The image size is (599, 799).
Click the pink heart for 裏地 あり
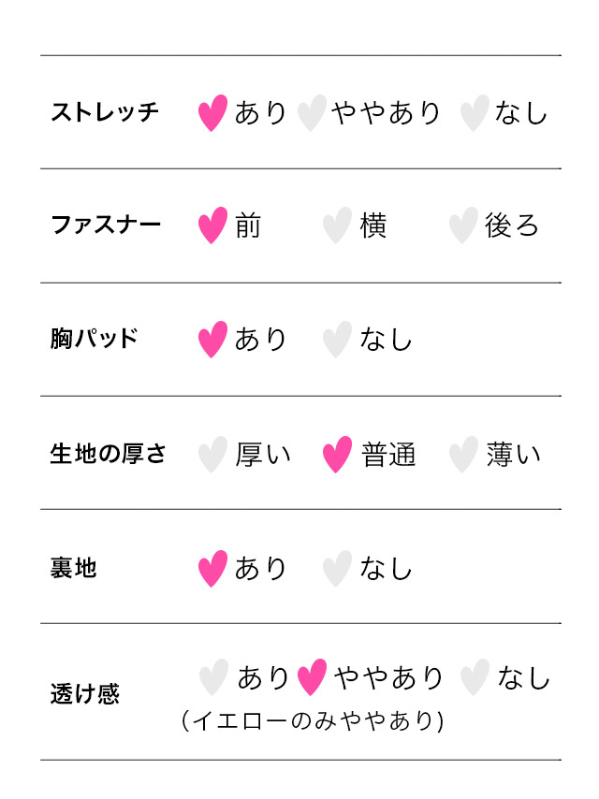pos(212,569)
